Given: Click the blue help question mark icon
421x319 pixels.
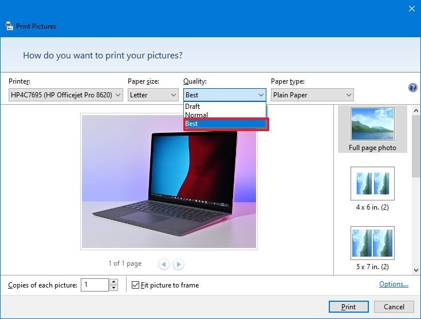Looking at the screenshot, I should pyautogui.click(x=412, y=88).
